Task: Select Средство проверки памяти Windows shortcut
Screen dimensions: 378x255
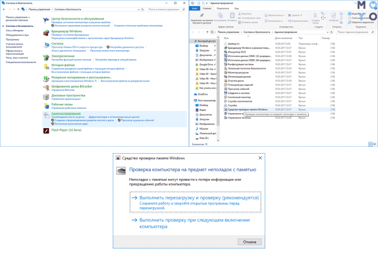Action: (245, 109)
